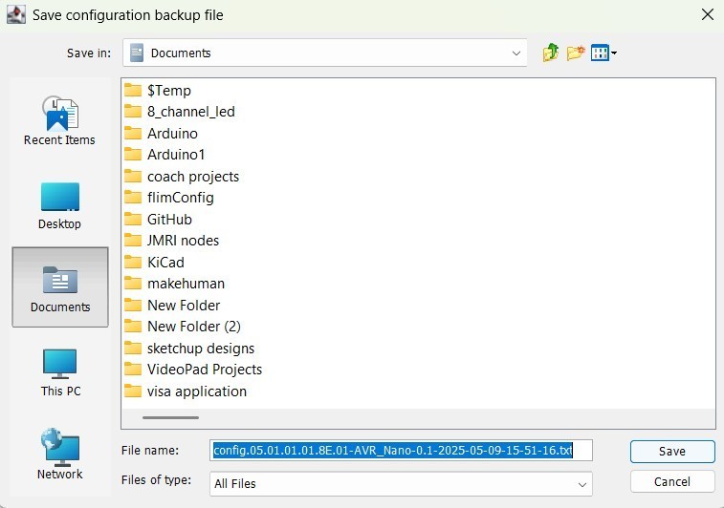Select the 'coach projects' folder name
Image resolution: width=724 pixels, height=508 pixels.
pos(193,177)
